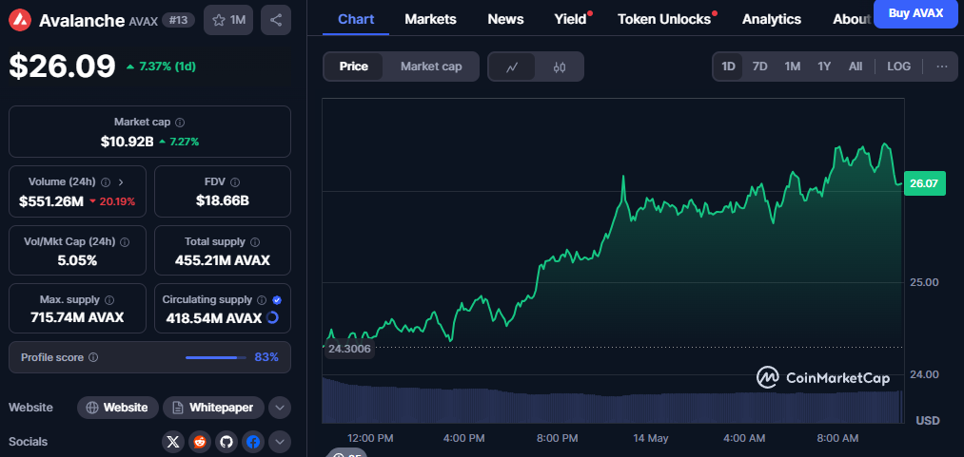
Task: Select the Market cap chart toggle
Action: point(431,67)
